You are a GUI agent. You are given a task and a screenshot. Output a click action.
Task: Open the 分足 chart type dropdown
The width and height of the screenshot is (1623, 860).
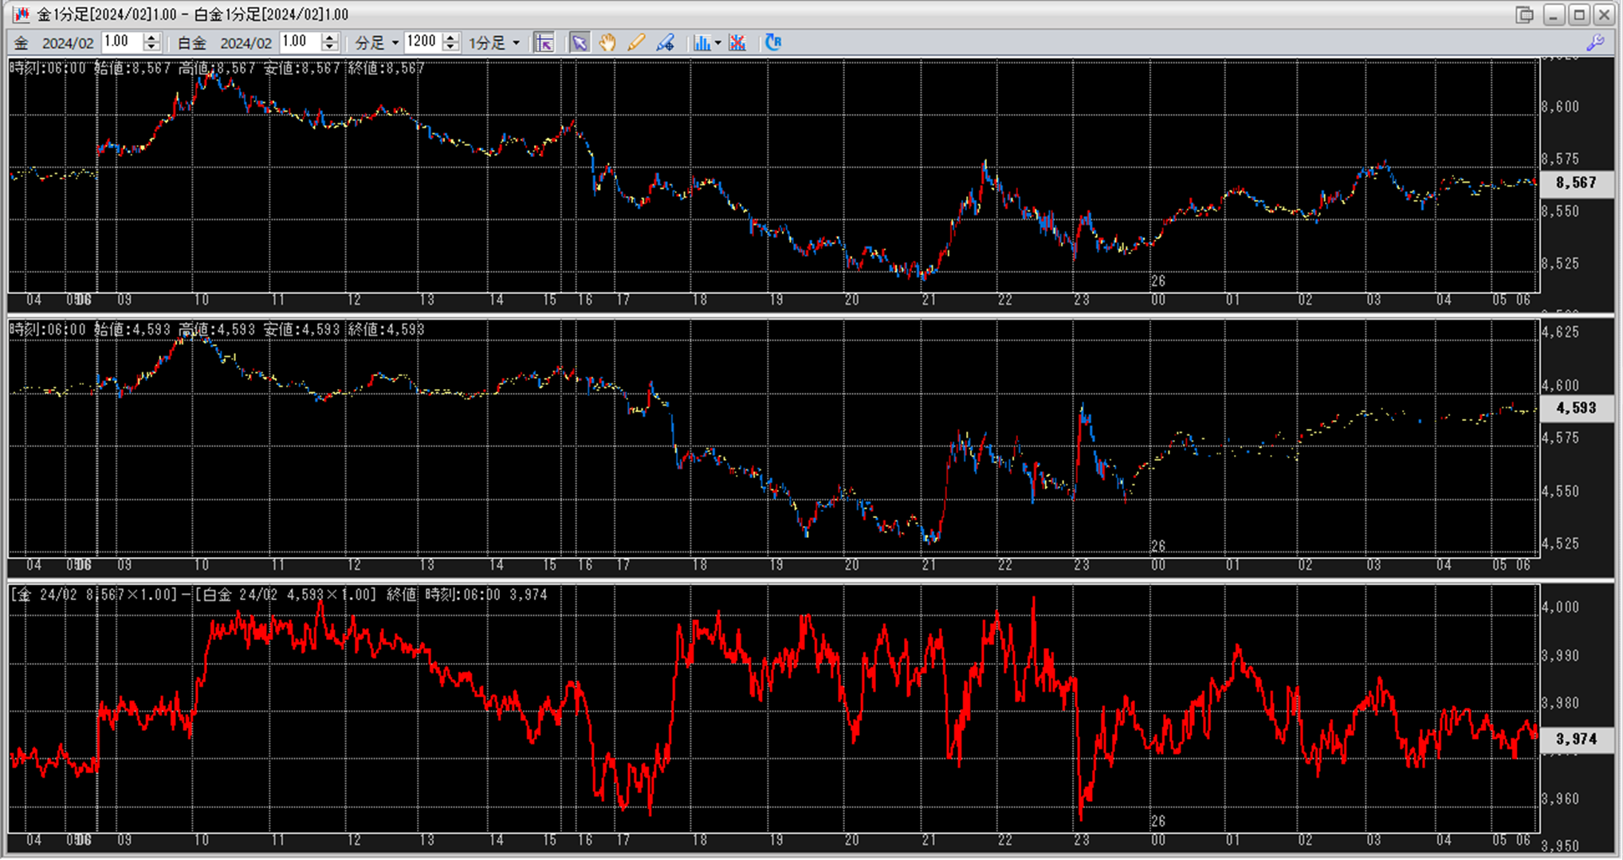click(x=377, y=43)
